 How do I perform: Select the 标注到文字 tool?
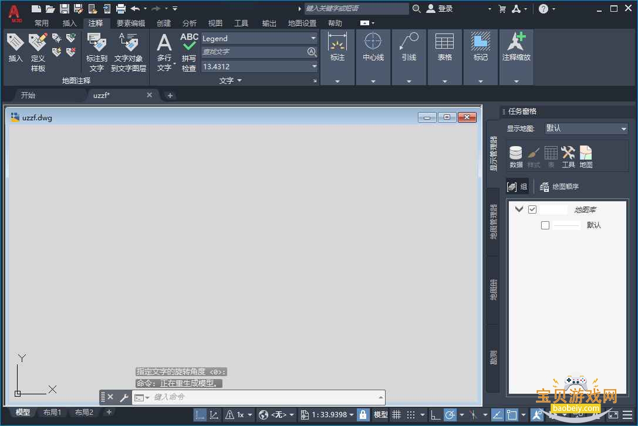pyautogui.click(x=96, y=52)
